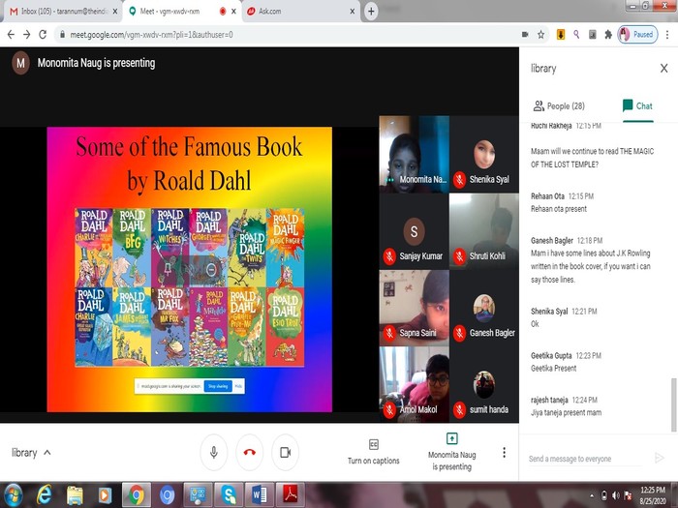Select the Chat tab
678x508 pixels.
click(637, 105)
